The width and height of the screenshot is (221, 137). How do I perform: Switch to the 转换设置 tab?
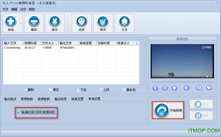(x=77, y=99)
